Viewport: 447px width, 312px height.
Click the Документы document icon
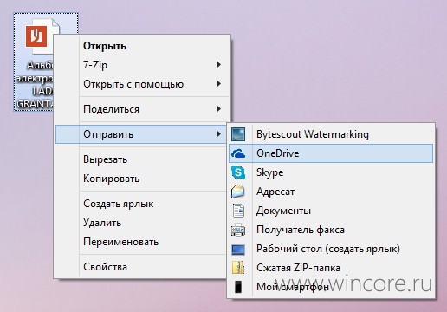(x=238, y=211)
